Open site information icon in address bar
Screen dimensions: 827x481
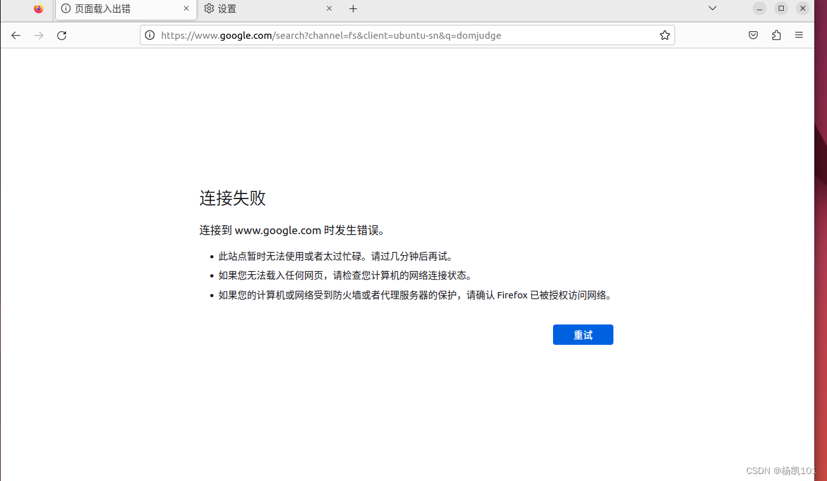149,36
